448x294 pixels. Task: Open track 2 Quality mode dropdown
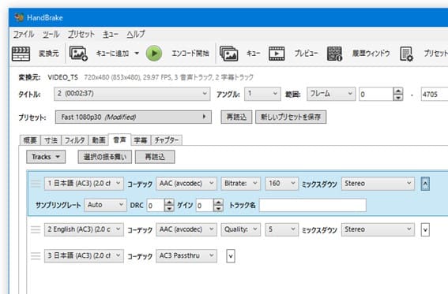coord(240,229)
